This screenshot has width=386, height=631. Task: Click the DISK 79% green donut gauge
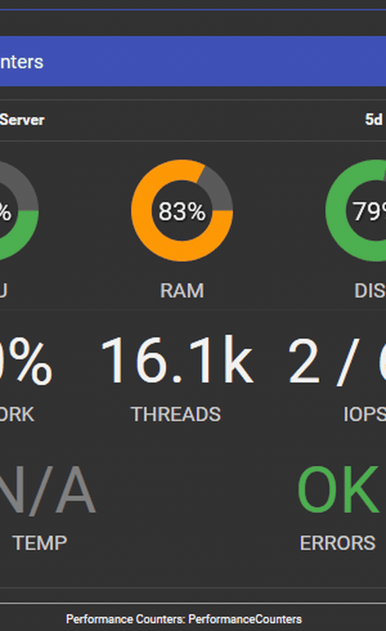[x=356, y=211]
